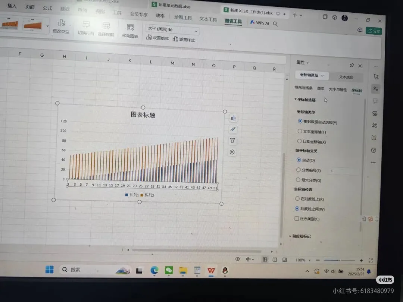Screen dimensions: 403x302
Task: Select on tick marks (在刻度线上) radio
Action: (297, 198)
